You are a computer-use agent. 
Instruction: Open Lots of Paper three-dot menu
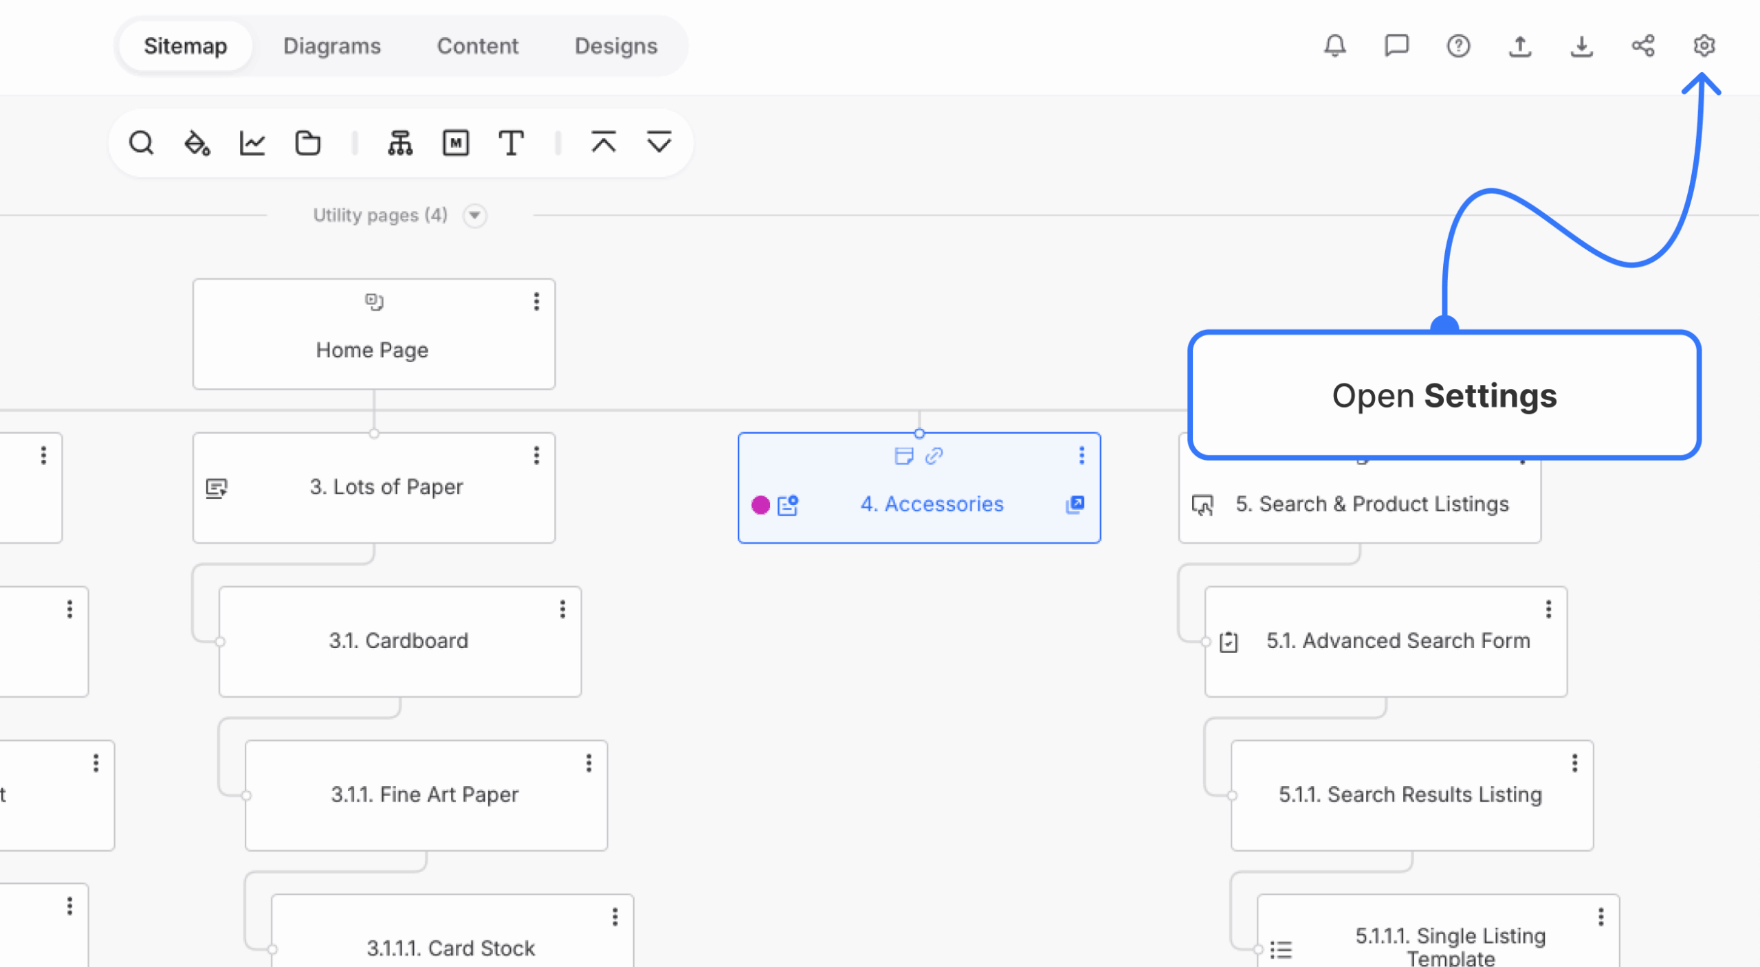coord(536,455)
